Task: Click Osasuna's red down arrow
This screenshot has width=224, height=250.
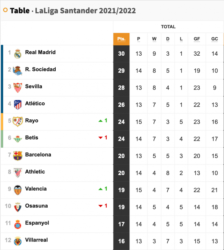Action: 100,206
